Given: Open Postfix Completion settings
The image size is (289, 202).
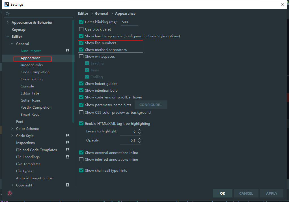Looking at the screenshot, I should [36, 107].
